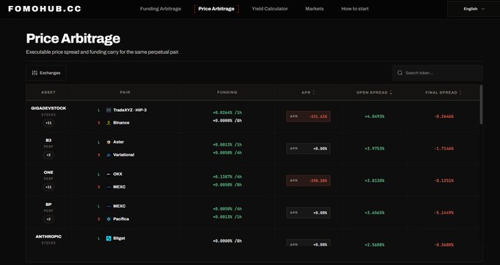Viewport: 500px width, 265px height.
Task: Select the GIGADEVSTOCK asset name
Action: [49, 108]
